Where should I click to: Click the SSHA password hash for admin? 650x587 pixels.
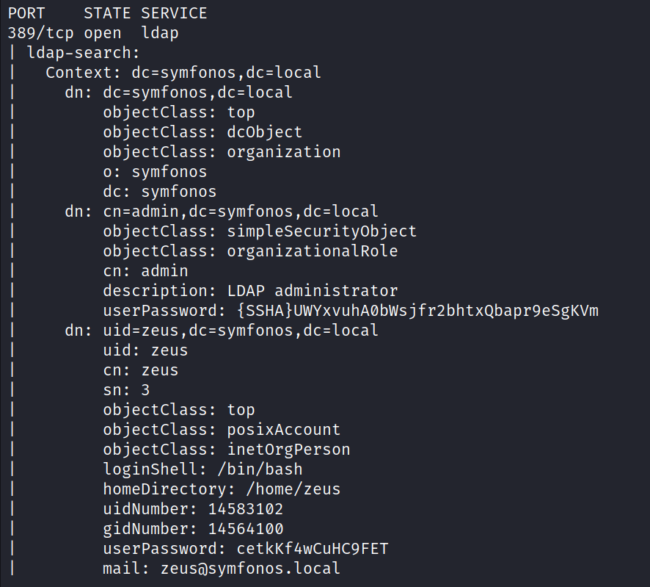click(418, 311)
